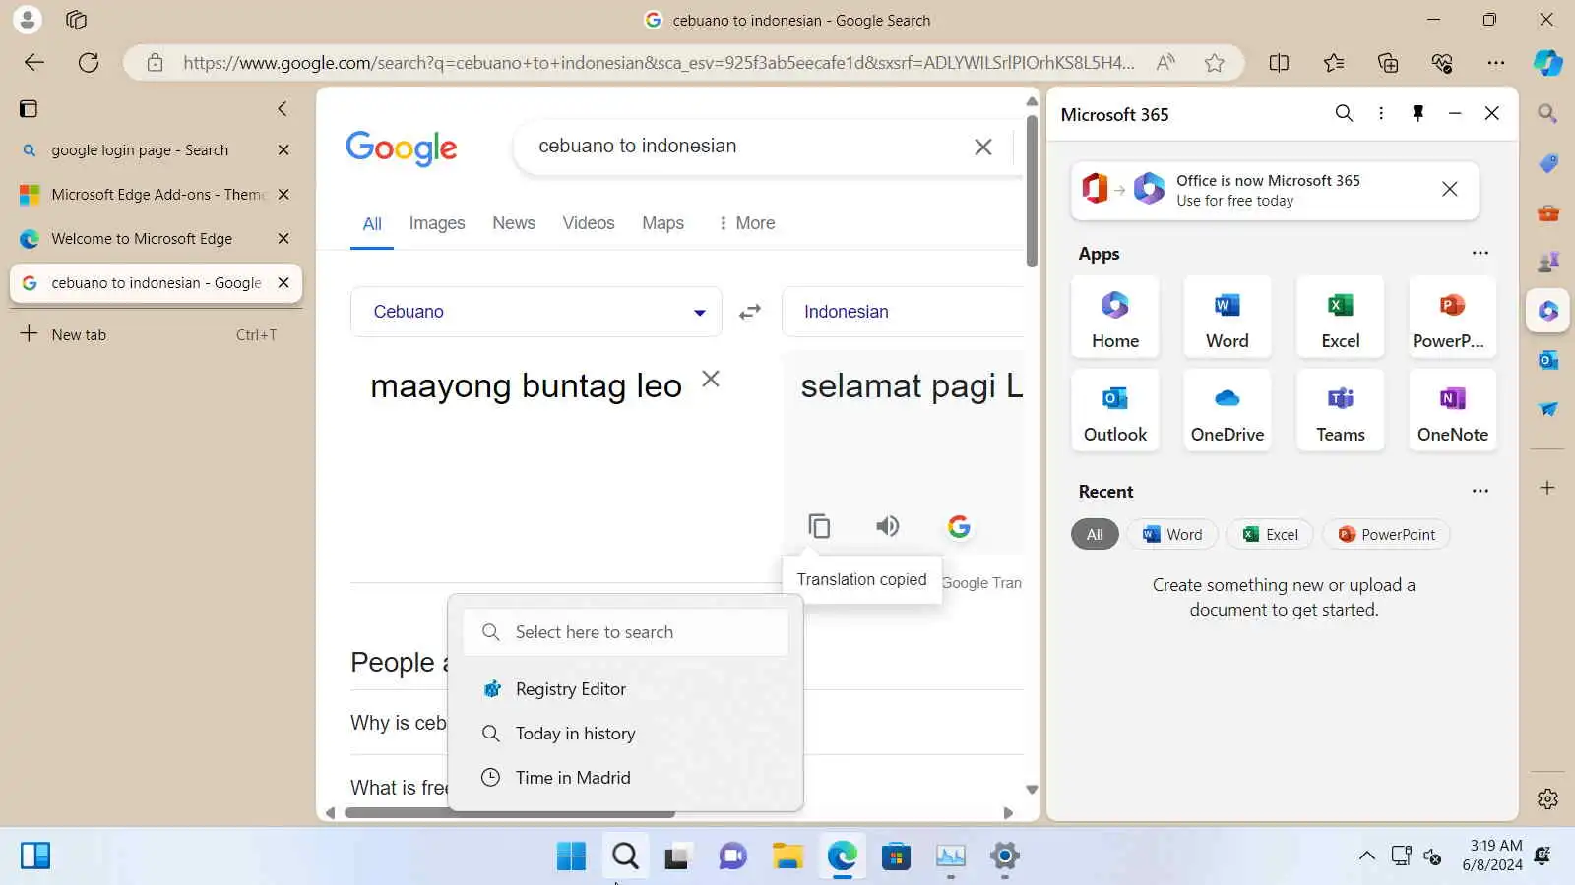Select Today in history suggestion
The image size is (1575, 885).
pyautogui.click(x=625, y=734)
